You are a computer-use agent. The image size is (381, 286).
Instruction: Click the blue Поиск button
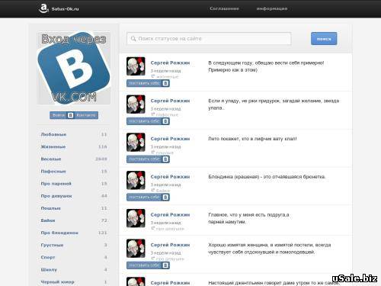(324, 39)
